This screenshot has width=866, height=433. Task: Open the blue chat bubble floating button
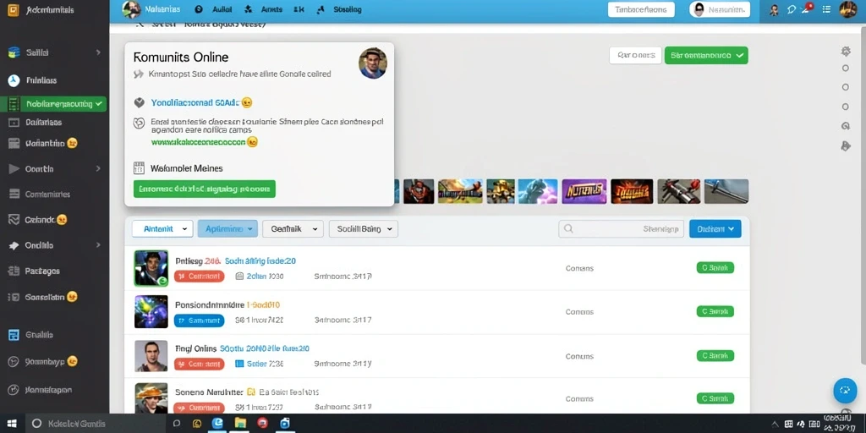[845, 391]
